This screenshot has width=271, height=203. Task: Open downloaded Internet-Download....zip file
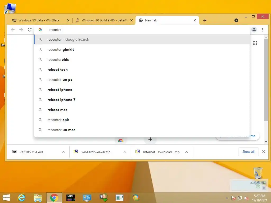coord(161,152)
